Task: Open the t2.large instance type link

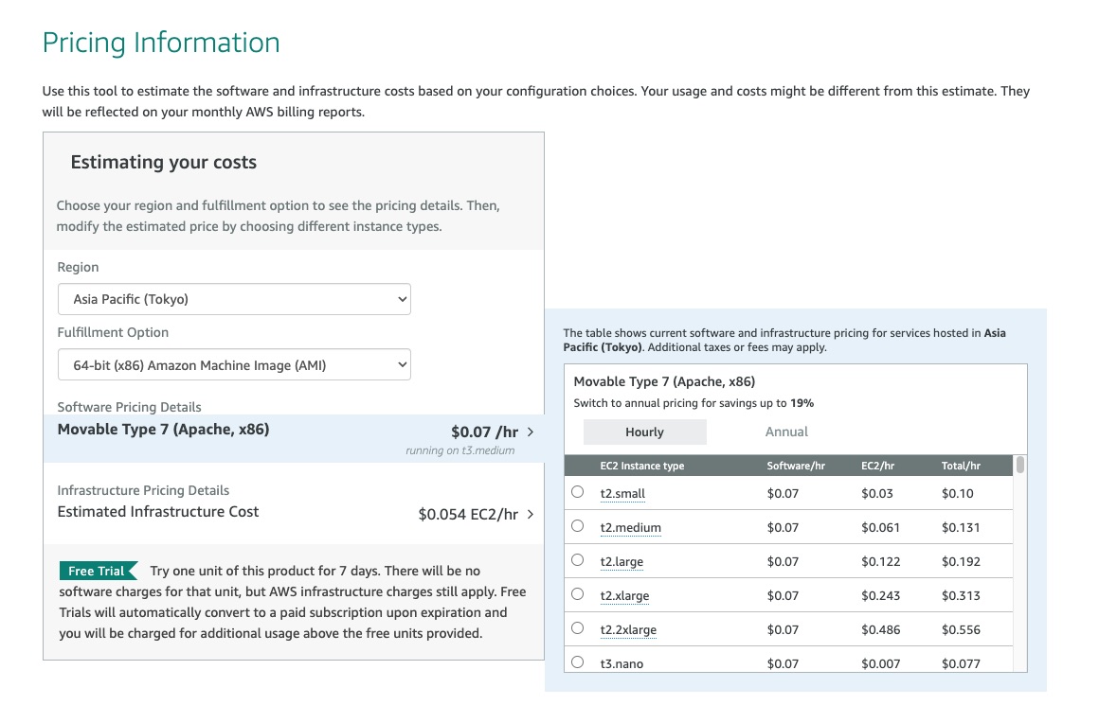Action: click(622, 562)
